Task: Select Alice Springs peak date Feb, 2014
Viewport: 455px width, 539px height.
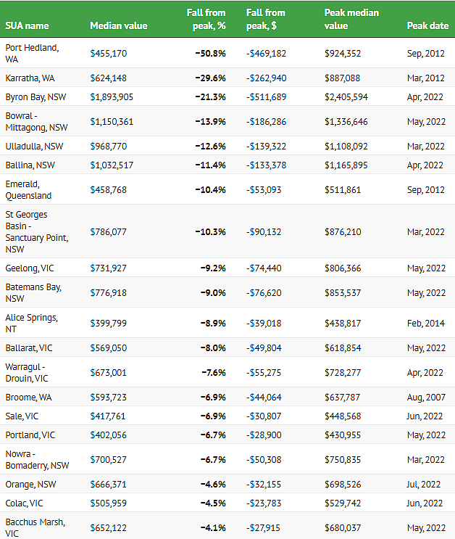Action: [425, 324]
